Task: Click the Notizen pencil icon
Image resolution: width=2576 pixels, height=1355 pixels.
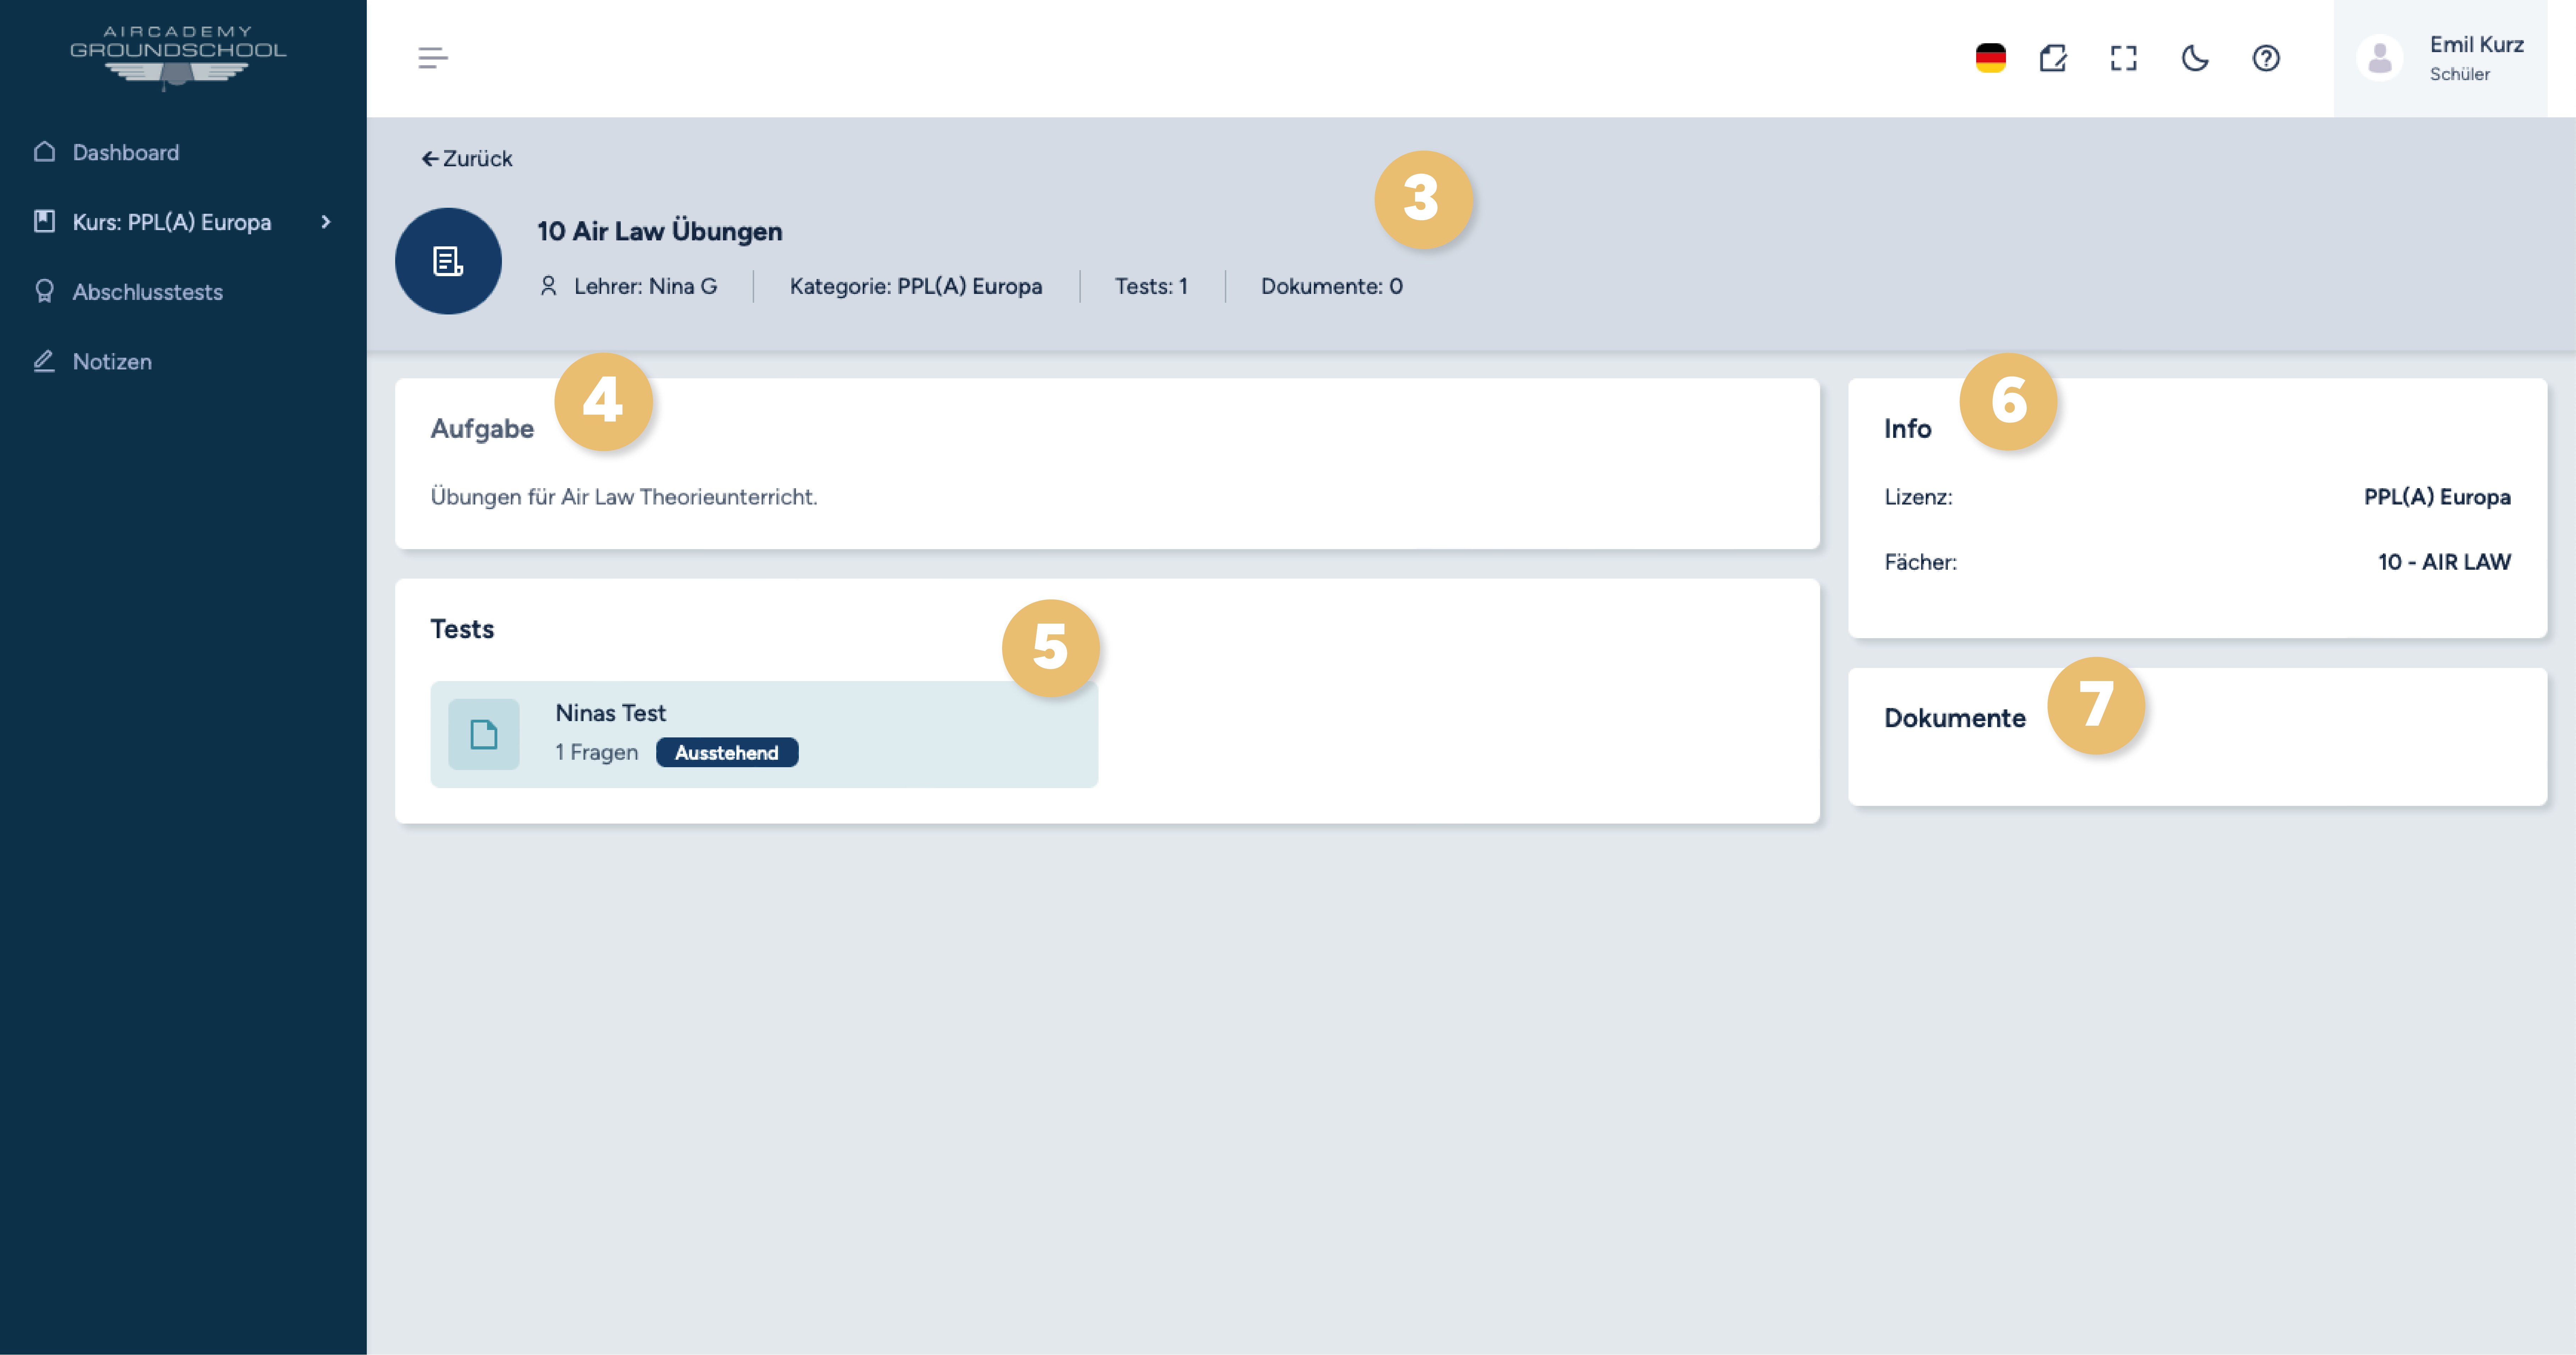Action: (44, 361)
